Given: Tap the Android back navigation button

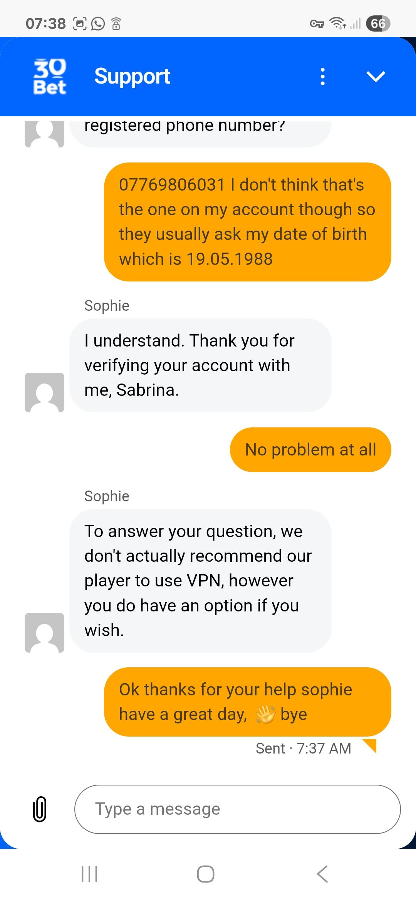Looking at the screenshot, I should pyautogui.click(x=322, y=874).
